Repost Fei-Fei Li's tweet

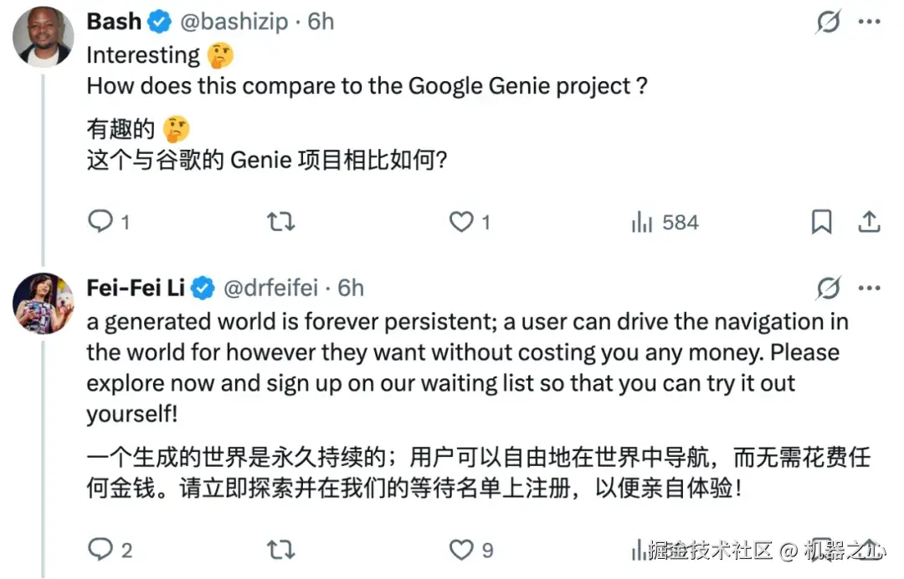280,550
